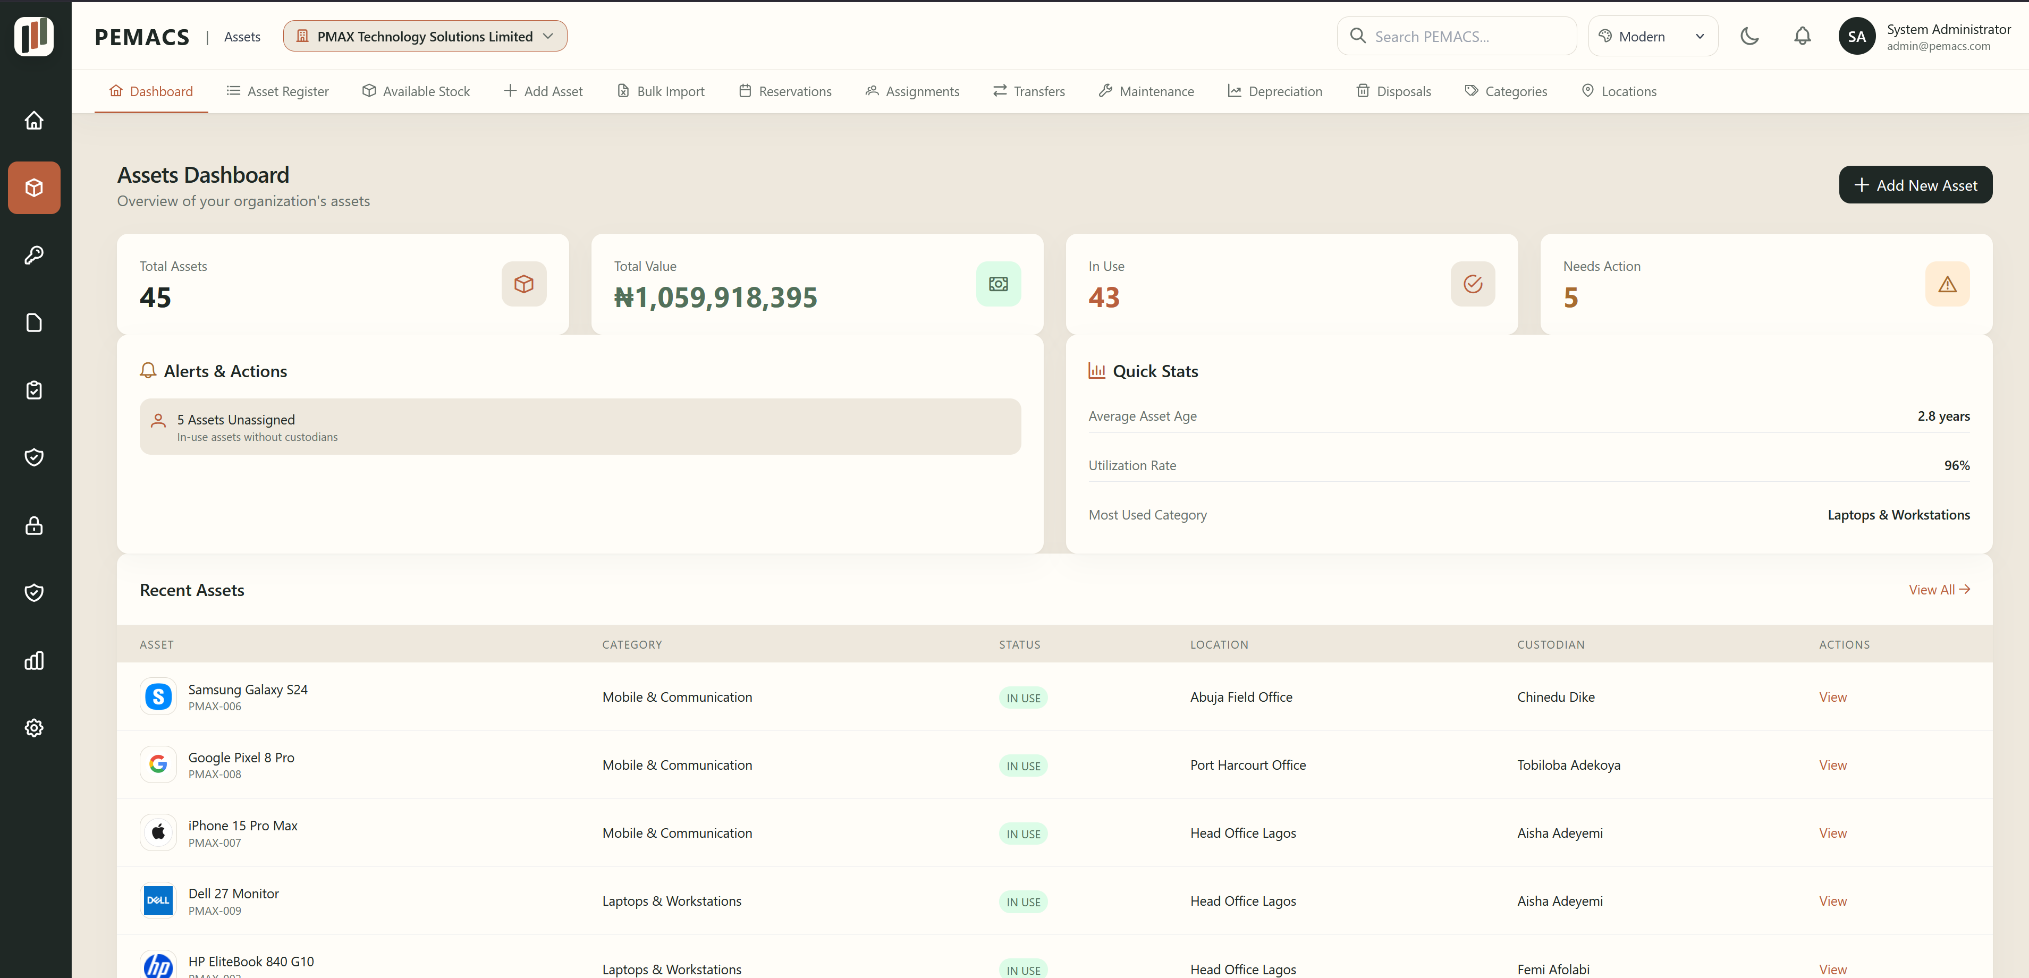Click the HP EliteBook 840 G10 row name
This screenshot has width=2029, height=978.
click(x=251, y=962)
